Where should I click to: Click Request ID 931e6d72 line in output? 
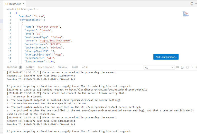pyautogui.click(x=41, y=121)
